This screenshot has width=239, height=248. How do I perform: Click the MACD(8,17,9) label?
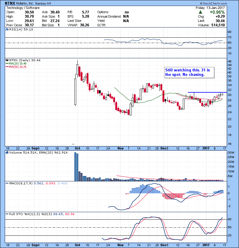[x=21, y=183]
